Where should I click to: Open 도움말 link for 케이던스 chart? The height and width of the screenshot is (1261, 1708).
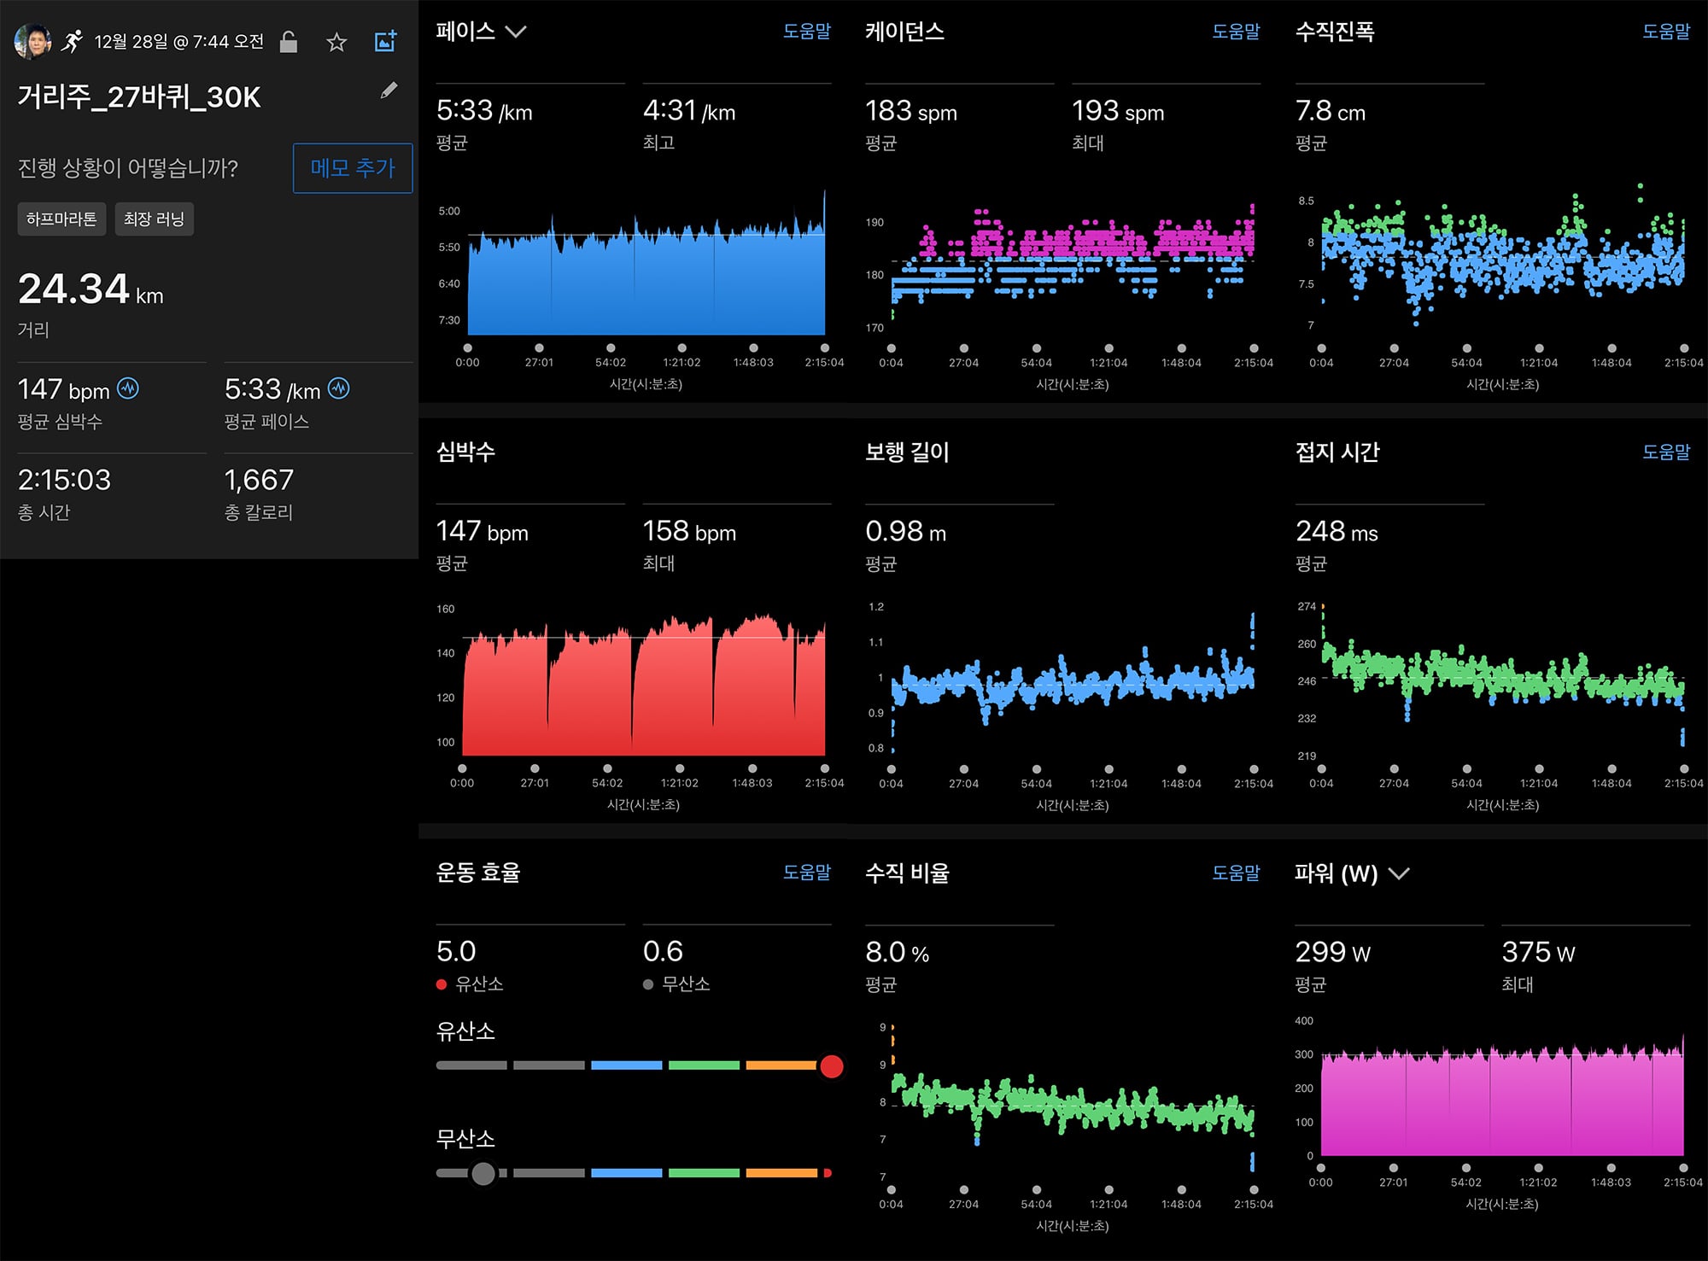coord(1236,32)
